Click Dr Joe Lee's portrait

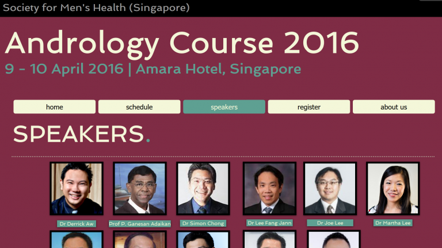330,188
